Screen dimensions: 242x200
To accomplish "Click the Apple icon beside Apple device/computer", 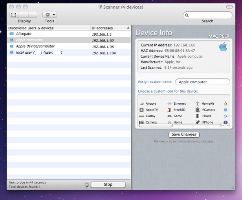I will 12,46.
